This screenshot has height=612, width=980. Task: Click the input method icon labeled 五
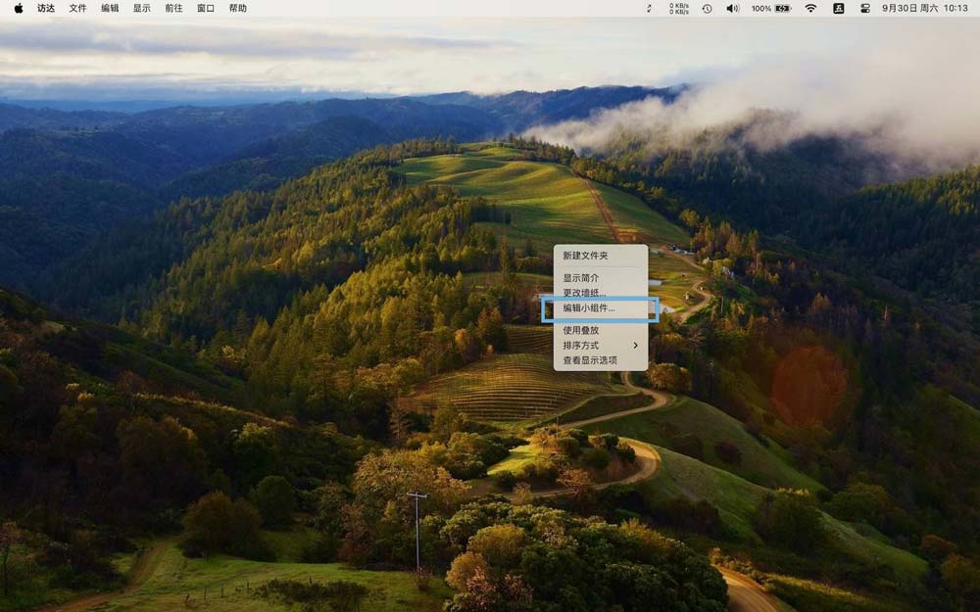point(838,9)
